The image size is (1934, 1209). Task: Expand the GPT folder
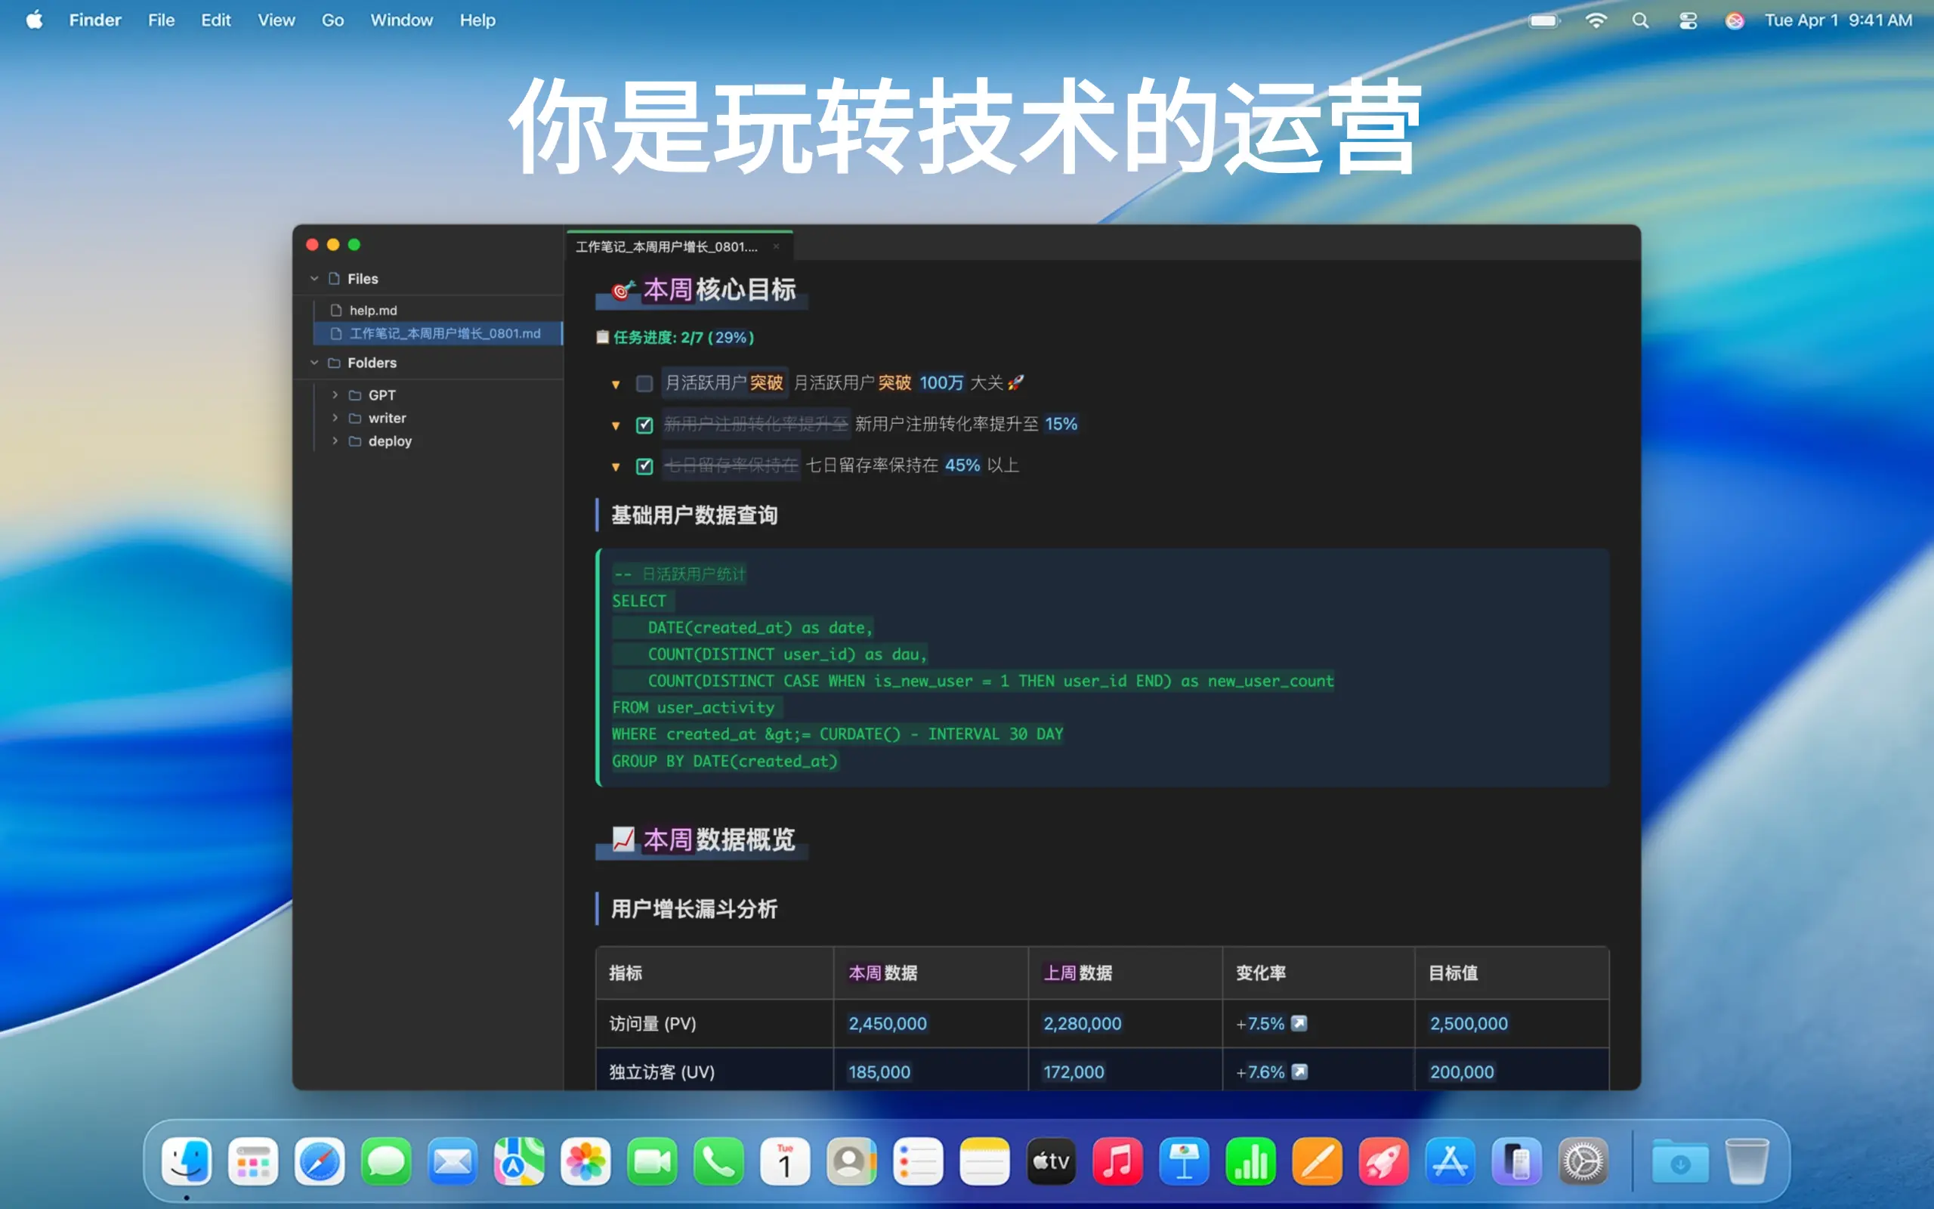click(335, 395)
